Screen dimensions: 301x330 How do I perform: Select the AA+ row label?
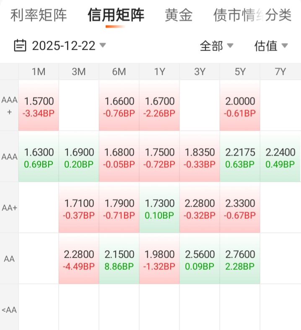click(9, 208)
